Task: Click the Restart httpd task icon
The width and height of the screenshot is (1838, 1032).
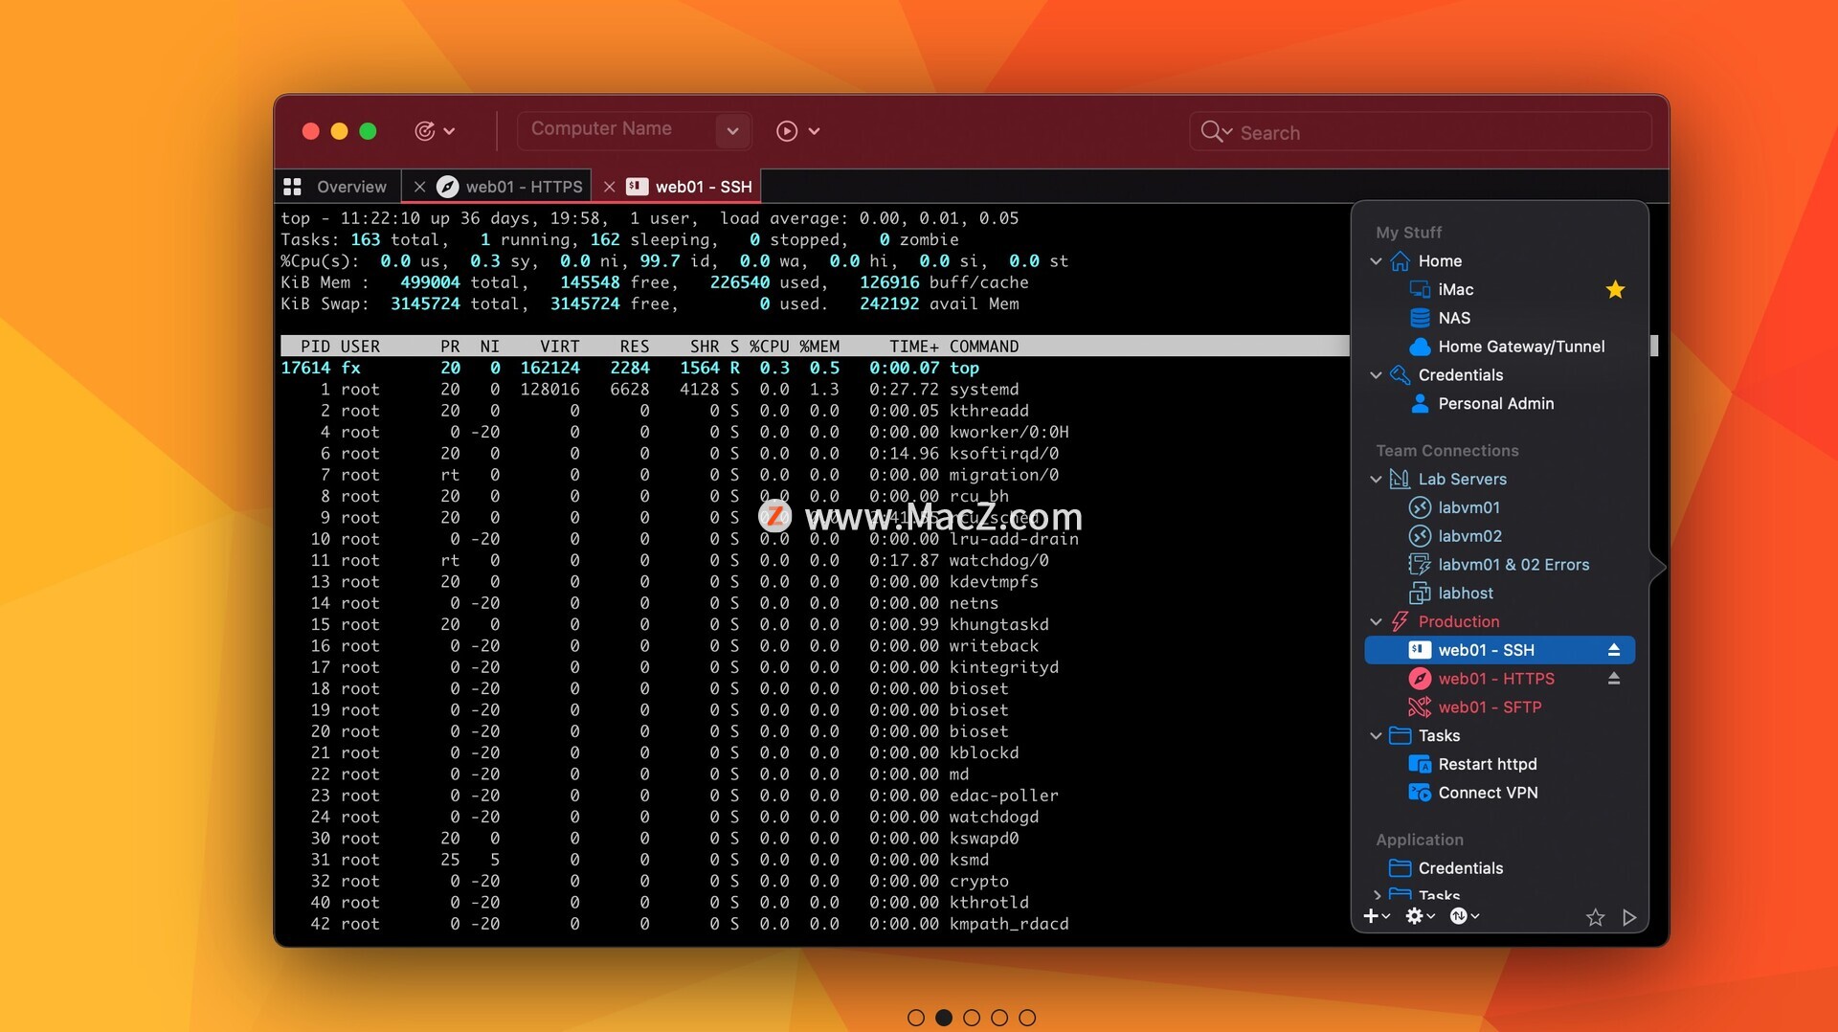Action: (x=1420, y=765)
